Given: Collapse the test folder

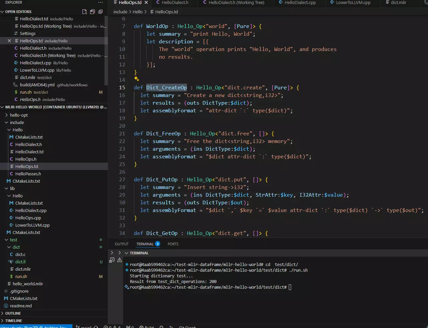Looking at the screenshot, I should pyautogui.click(x=6, y=240).
